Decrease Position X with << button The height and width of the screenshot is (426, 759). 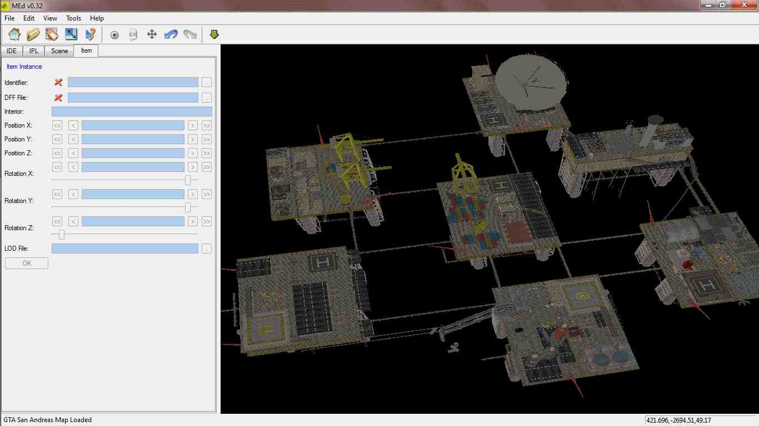click(x=57, y=125)
